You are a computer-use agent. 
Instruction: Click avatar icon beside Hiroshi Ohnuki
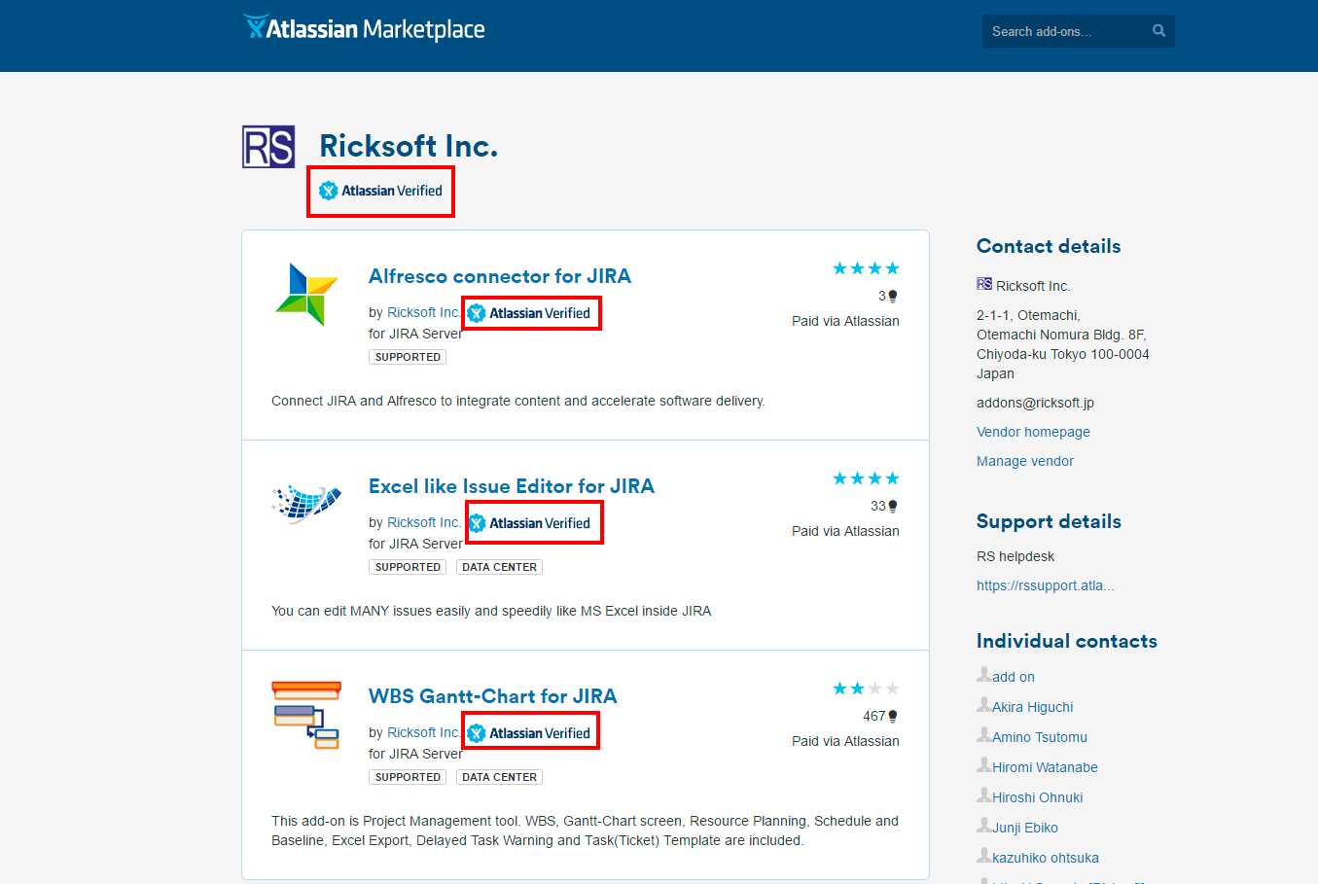tap(984, 795)
